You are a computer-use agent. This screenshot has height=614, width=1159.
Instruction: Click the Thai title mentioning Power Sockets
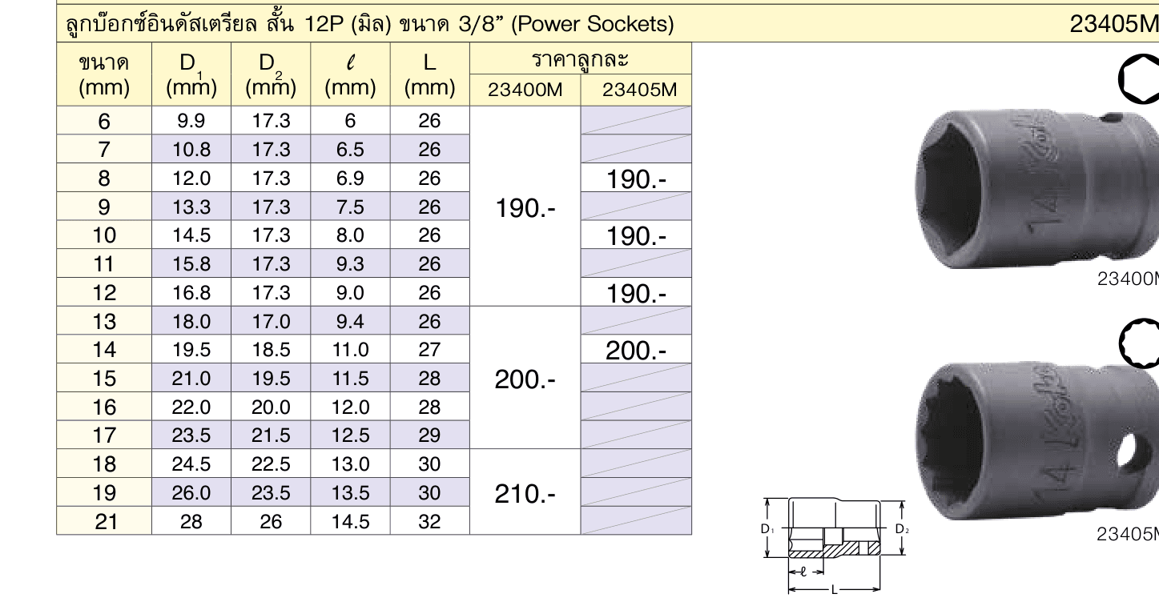(370, 24)
